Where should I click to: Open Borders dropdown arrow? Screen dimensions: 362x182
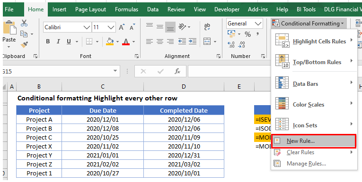point(97,41)
